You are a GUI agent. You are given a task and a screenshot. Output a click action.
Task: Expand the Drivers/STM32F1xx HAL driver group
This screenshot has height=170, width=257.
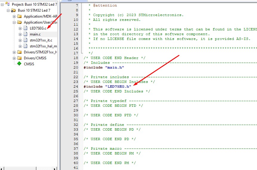point(14,52)
